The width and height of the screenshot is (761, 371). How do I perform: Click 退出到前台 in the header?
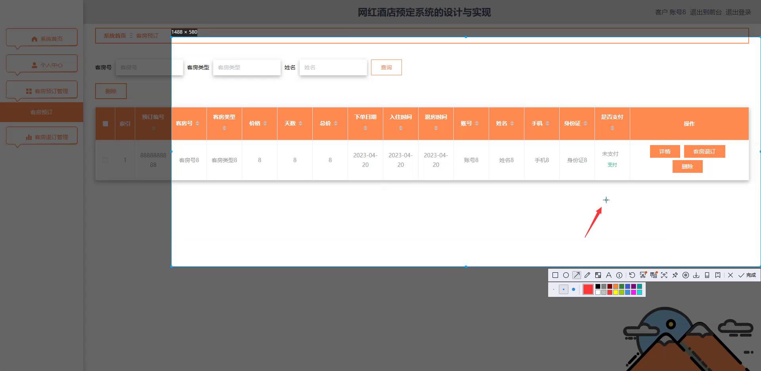pyautogui.click(x=706, y=12)
